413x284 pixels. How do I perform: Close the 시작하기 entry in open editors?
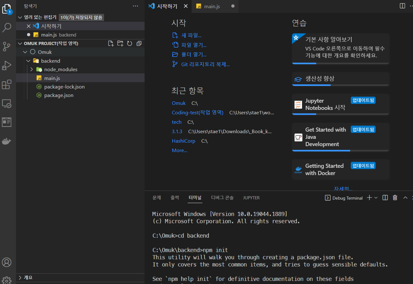pos(29,26)
